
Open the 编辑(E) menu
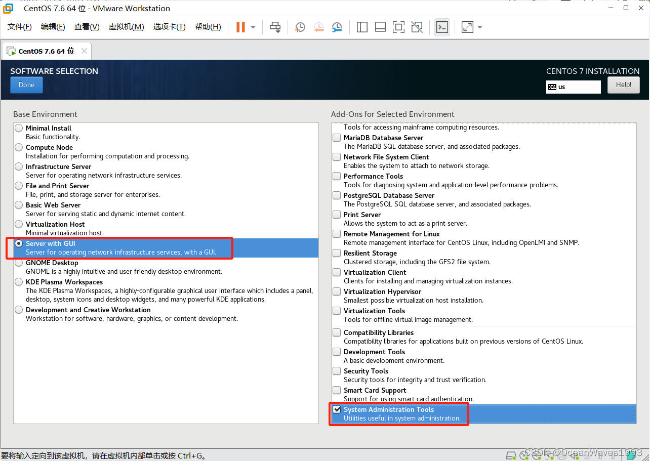(x=53, y=27)
